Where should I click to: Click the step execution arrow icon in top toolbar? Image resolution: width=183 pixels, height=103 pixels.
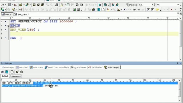click(100, 5)
